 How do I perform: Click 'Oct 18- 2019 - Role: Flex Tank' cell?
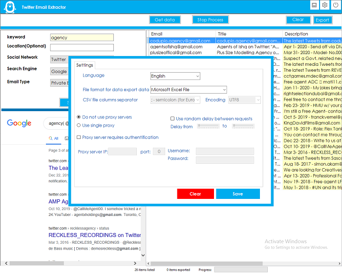(x=312, y=129)
